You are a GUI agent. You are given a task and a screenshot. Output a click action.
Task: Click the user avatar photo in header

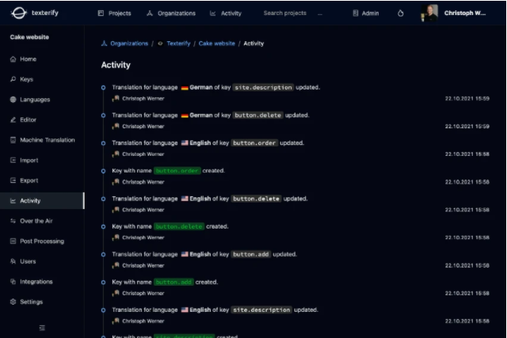tap(429, 13)
